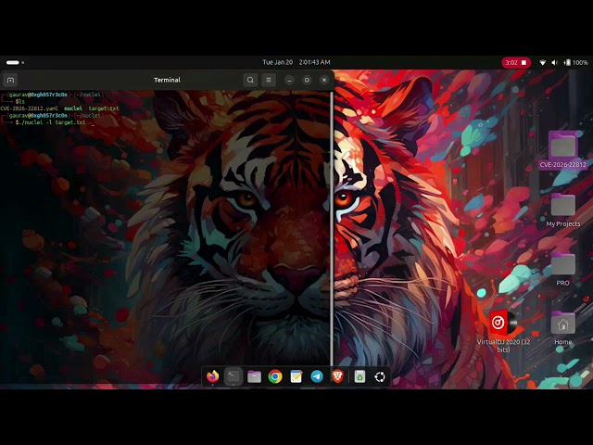Viewport: 593px width, 445px height.
Task: Launch Google Chrome from the dock
Action: [275, 376]
